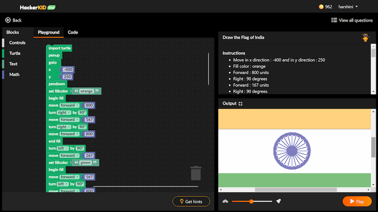Image resolution: width=378 pixels, height=212 pixels.
Task: Open the first turn left direction dropdown
Action: click(63, 148)
